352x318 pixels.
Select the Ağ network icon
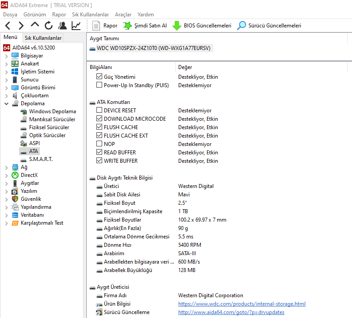point(15,167)
